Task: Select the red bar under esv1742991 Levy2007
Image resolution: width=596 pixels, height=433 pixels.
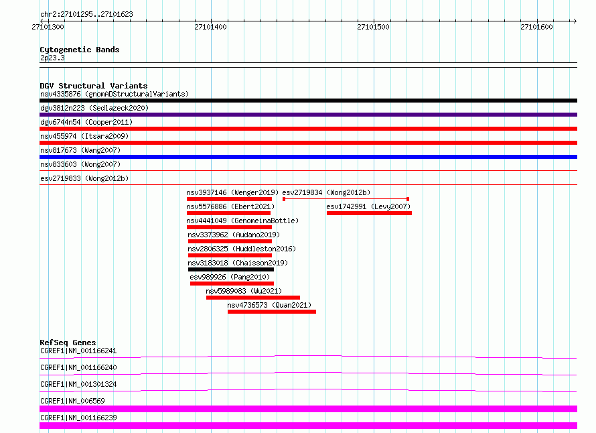Action: pyautogui.click(x=369, y=213)
